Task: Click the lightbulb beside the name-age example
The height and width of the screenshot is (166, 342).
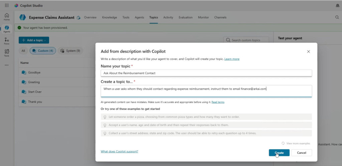Action: [105, 125]
